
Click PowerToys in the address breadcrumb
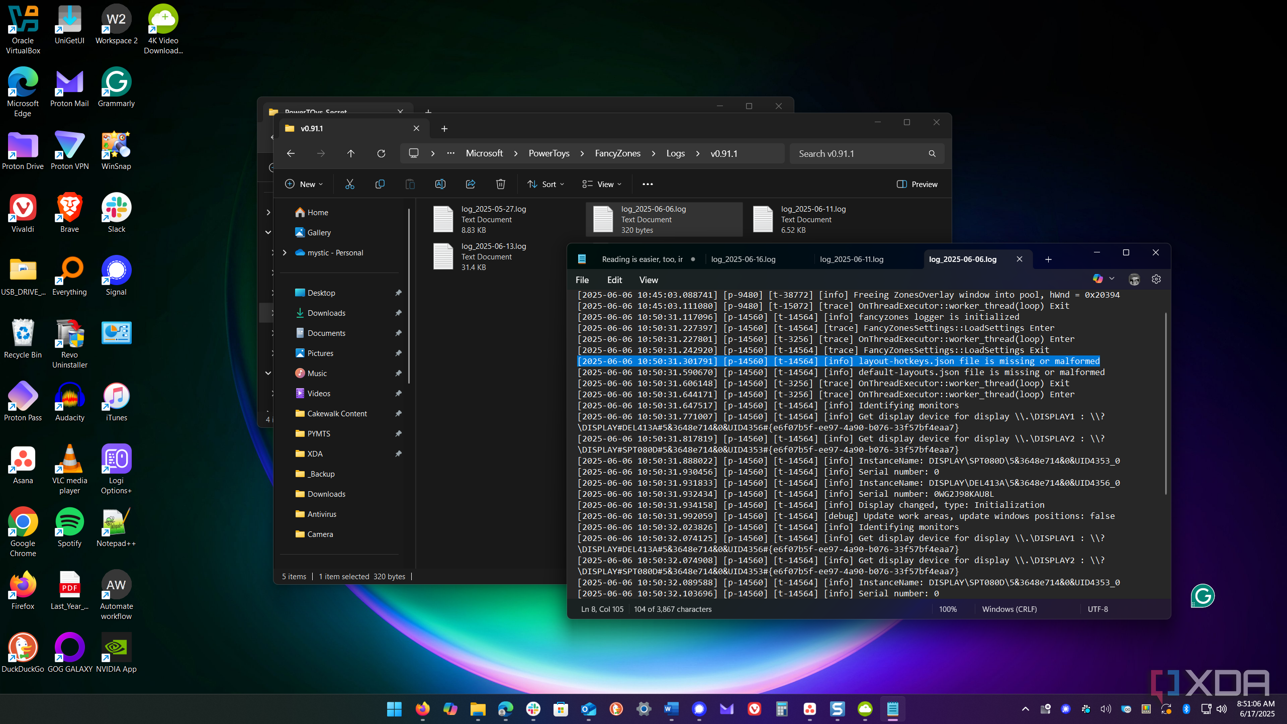(549, 153)
